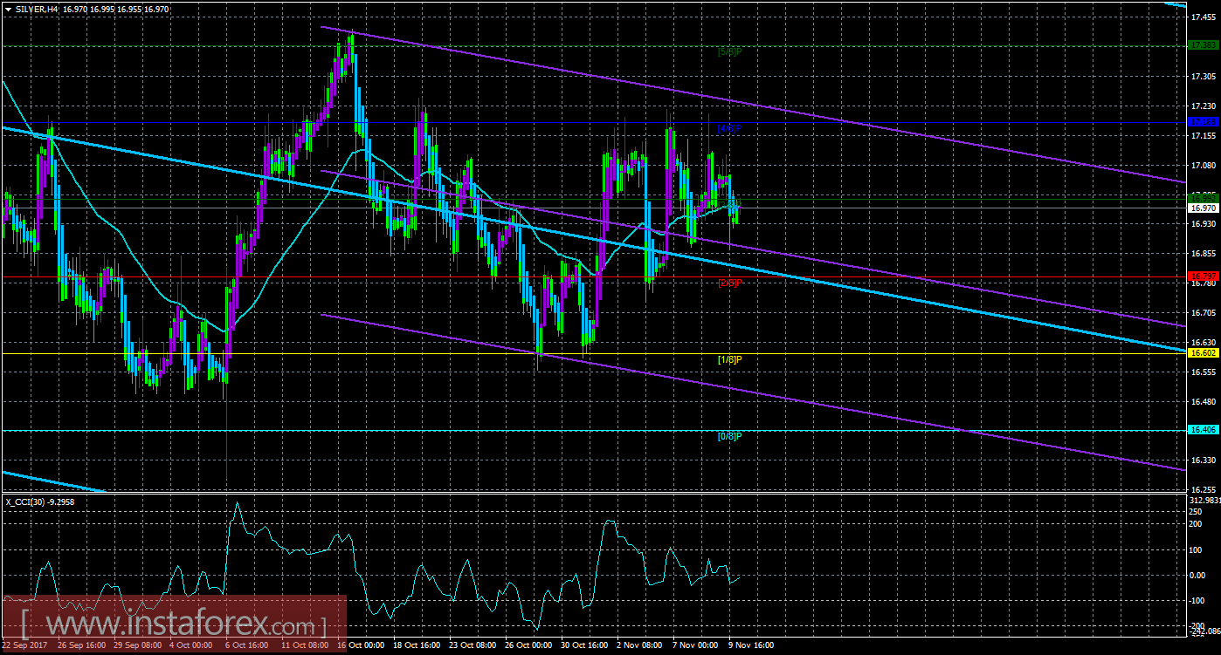Image resolution: width=1221 pixels, height=655 pixels.
Task: Click the green 17.383 price tag
Action: coord(1203,45)
